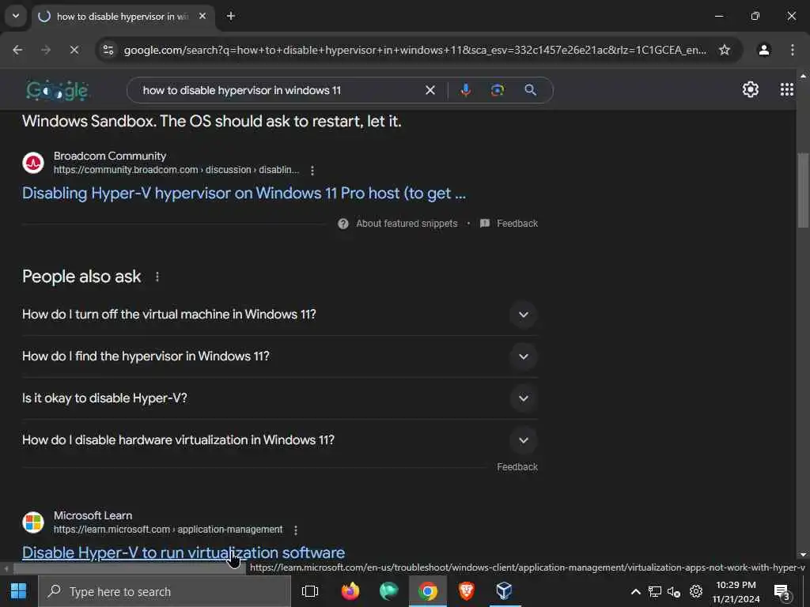This screenshot has height=607, width=810.
Task: Select the 'how to disable hypervisor' tab
Action: pos(123,17)
